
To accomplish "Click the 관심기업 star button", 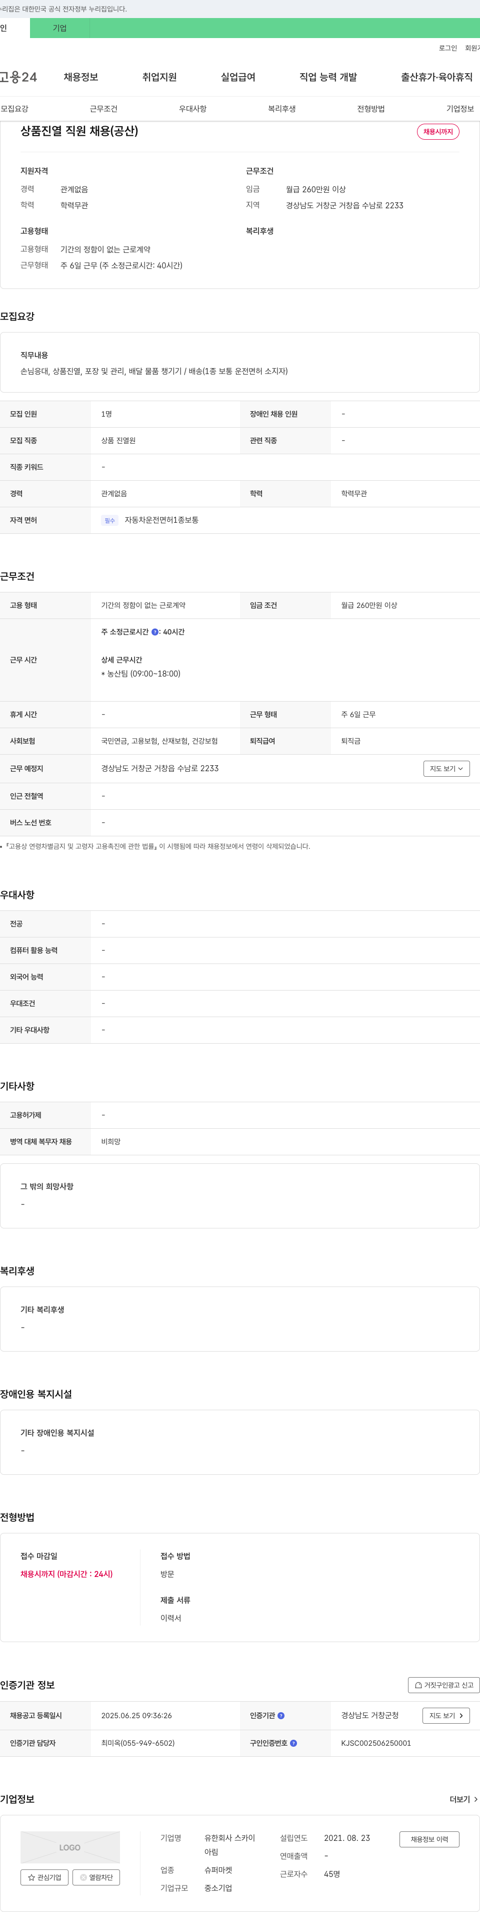I will [44, 1877].
